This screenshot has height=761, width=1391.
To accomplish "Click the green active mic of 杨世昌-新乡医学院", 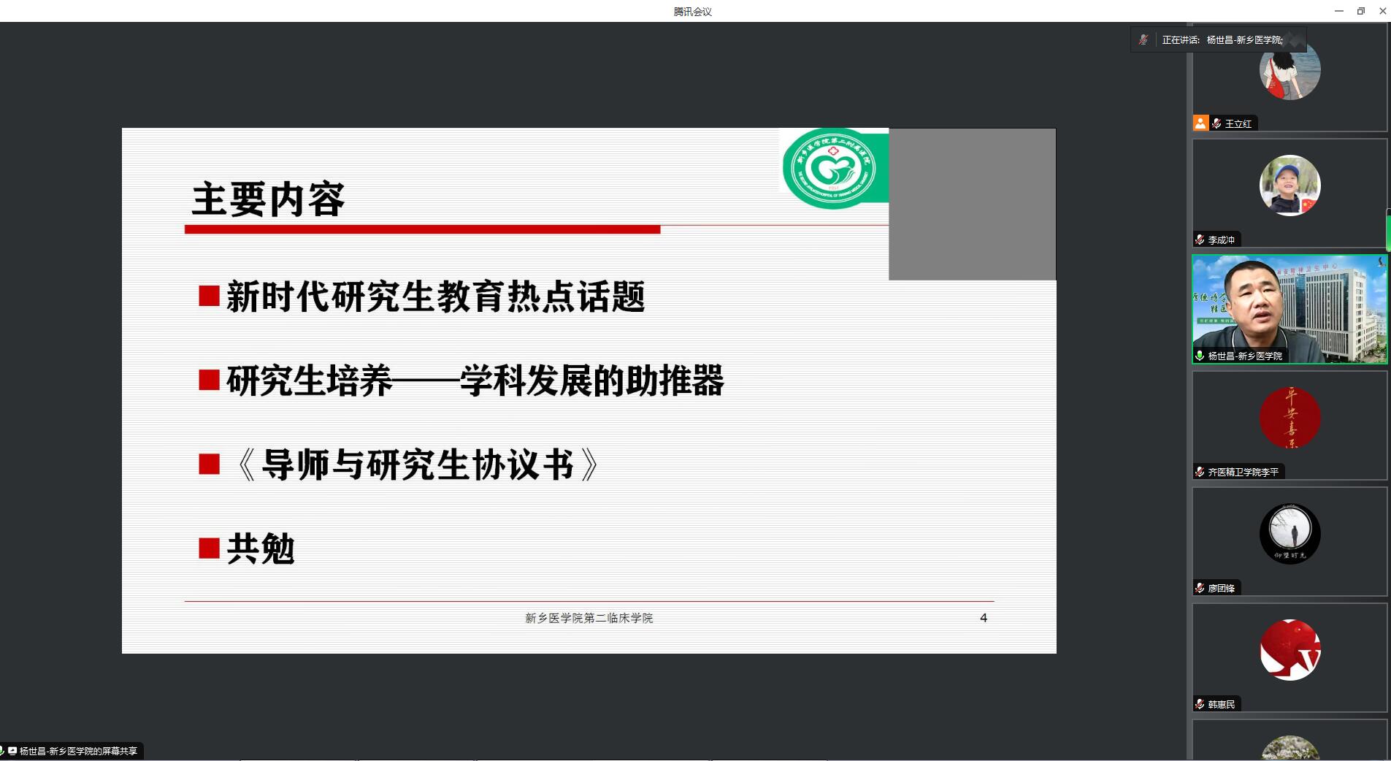I will [x=1200, y=356].
